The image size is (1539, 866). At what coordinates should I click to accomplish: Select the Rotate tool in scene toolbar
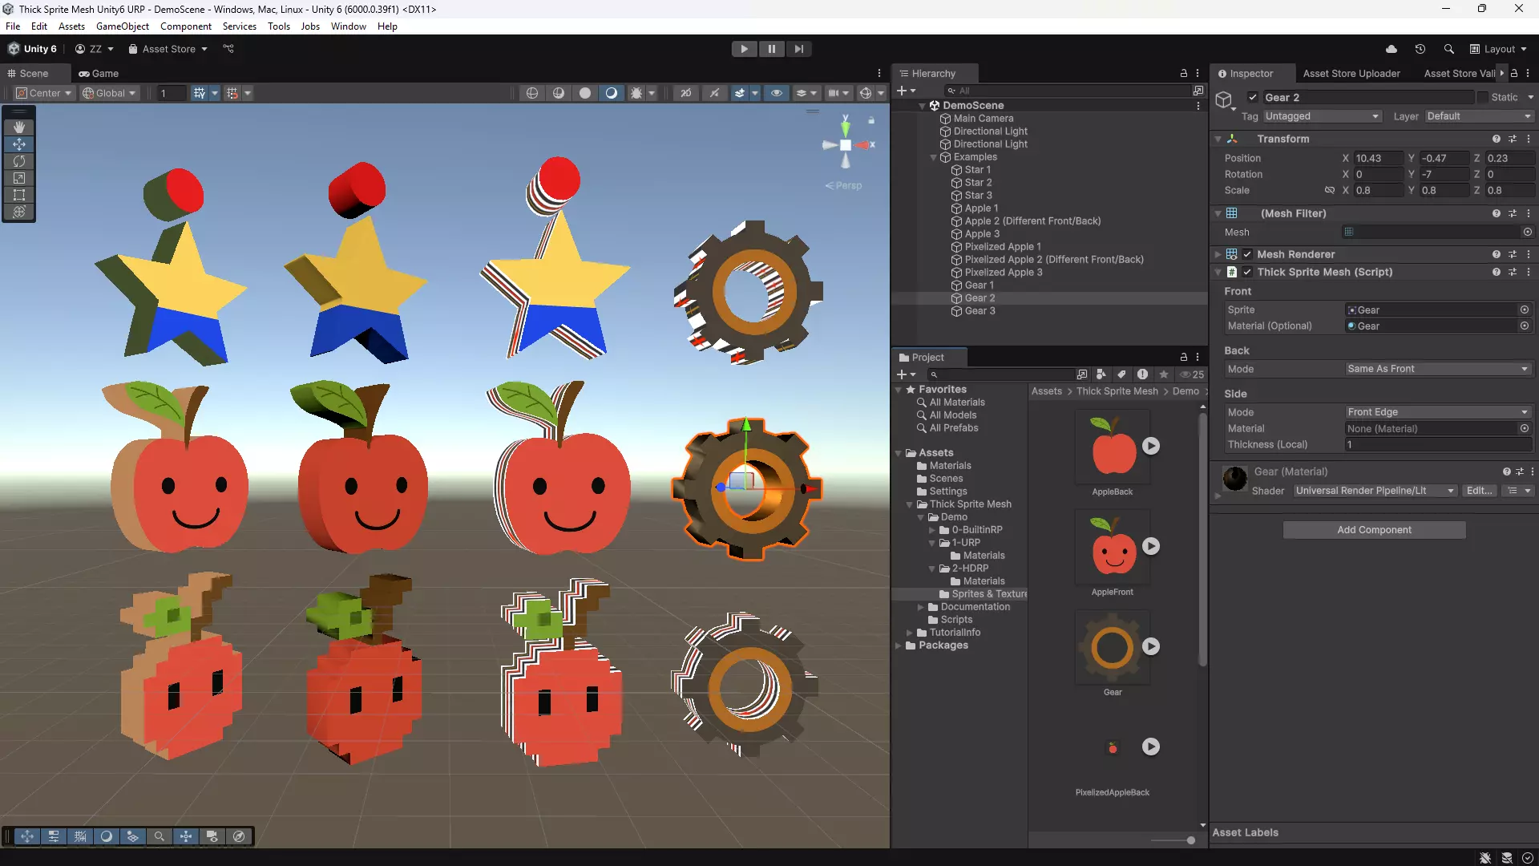[19, 161]
